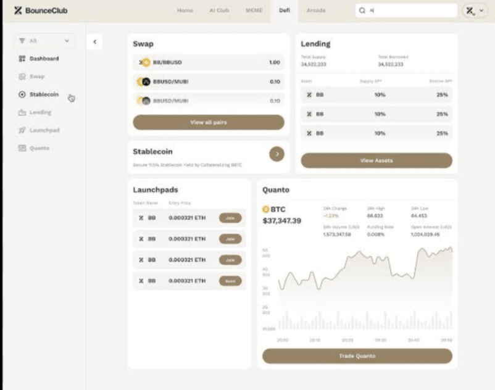Image resolution: width=495 pixels, height=390 pixels.
Task: Switch to the AI Club tab
Action: pyautogui.click(x=219, y=10)
